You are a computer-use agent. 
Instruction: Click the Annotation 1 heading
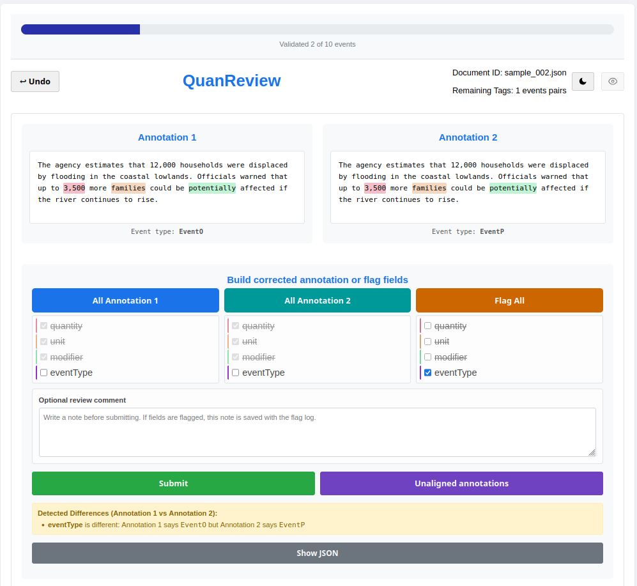point(167,137)
